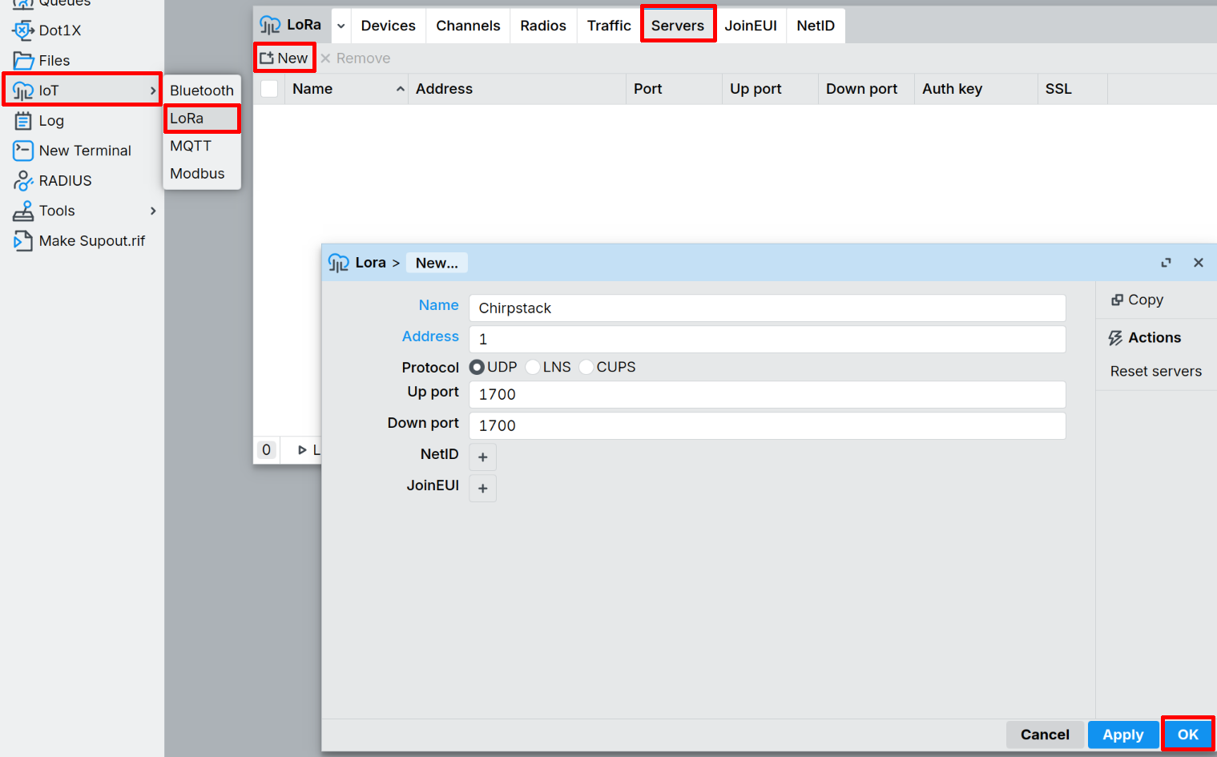Viewport: 1217px width, 757px height.
Task: Add a NetID entry with the plus button
Action: tap(482, 456)
